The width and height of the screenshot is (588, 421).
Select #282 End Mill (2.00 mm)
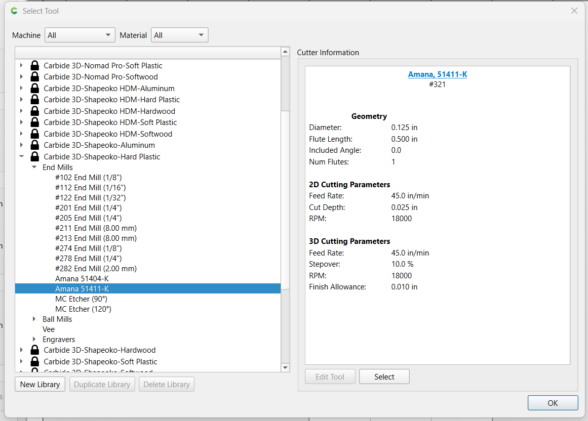click(96, 269)
